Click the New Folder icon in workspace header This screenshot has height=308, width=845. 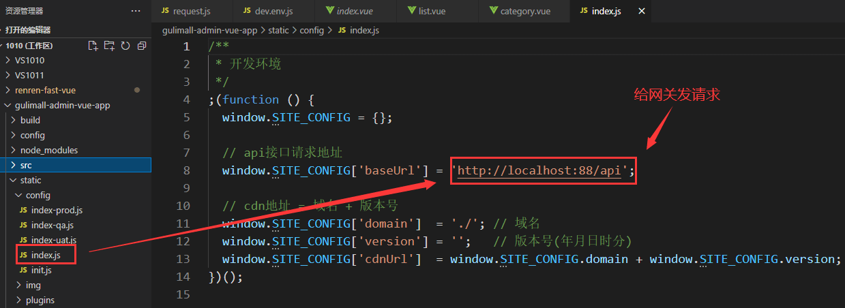click(110, 46)
